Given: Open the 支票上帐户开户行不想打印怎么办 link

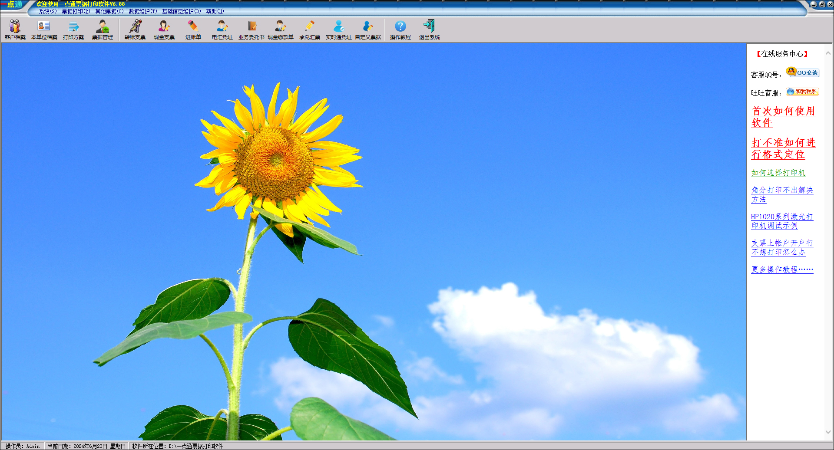Looking at the screenshot, I should [x=782, y=247].
